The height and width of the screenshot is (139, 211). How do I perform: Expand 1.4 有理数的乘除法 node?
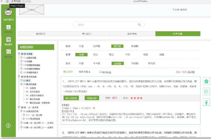pos(21,68)
